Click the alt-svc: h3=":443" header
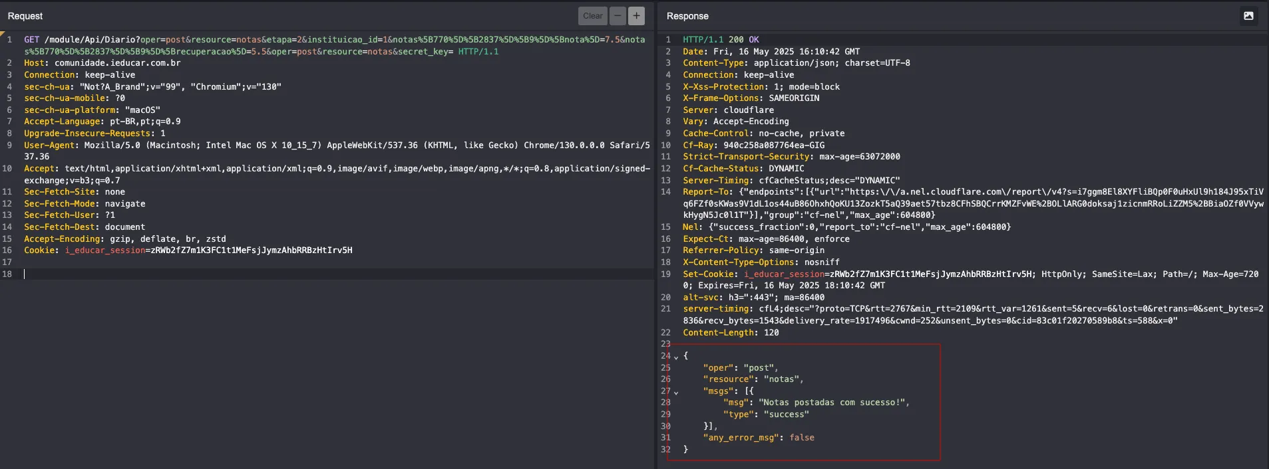The width and height of the screenshot is (1269, 469). [x=753, y=298]
